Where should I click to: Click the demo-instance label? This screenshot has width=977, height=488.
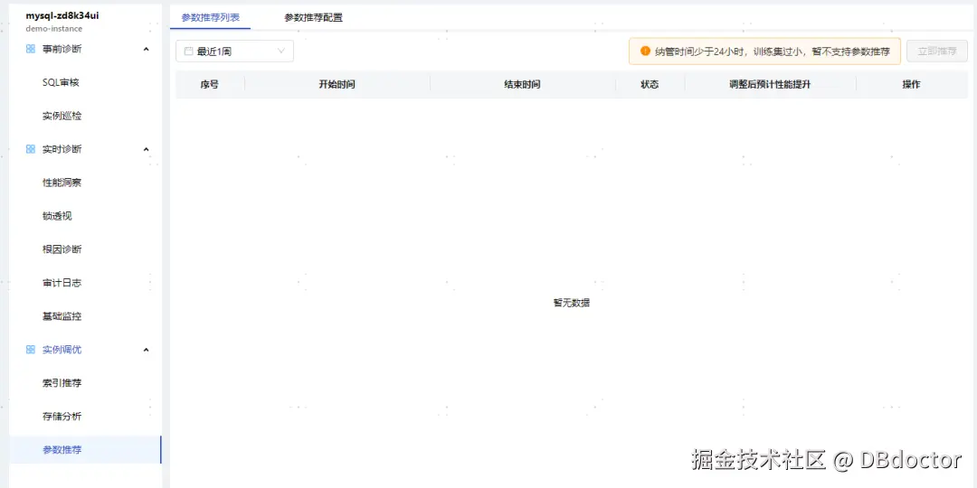coord(53,29)
